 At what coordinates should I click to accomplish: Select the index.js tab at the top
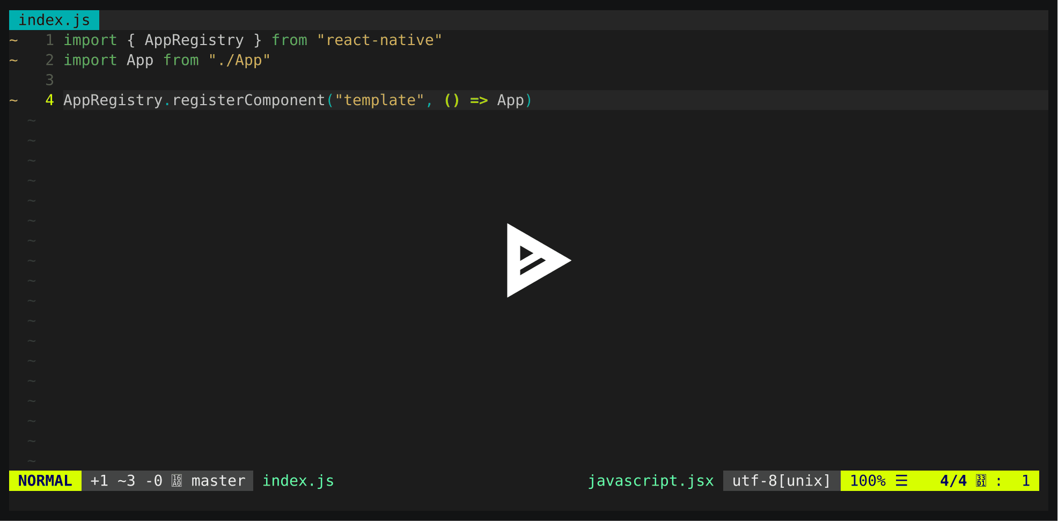[54, 20]
